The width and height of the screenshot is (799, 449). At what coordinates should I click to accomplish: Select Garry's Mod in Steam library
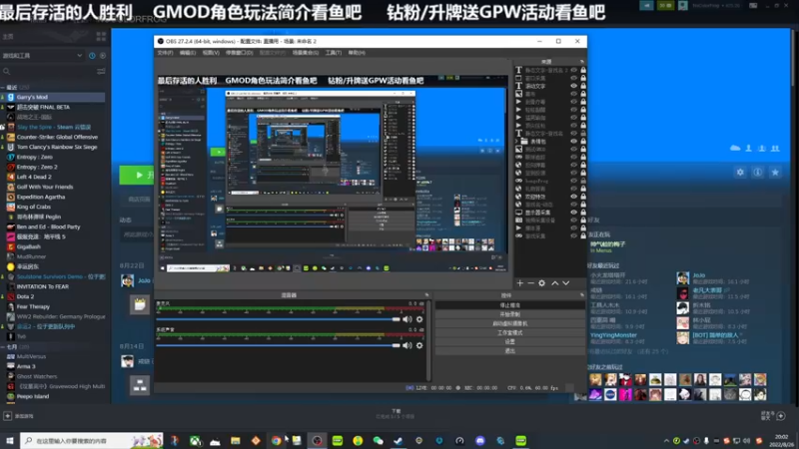(x=53, y=97)
